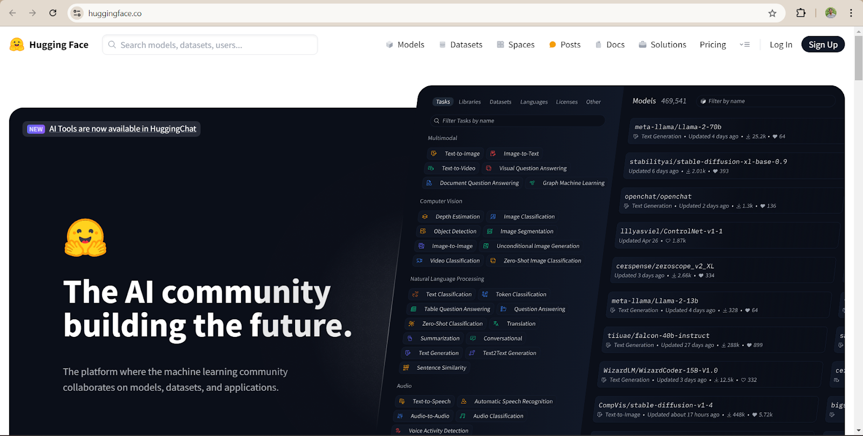This screenshot has width=863, height=436.
Task: Go to the Pricing page
Action: pyautogui.click(x=713, y=45)
